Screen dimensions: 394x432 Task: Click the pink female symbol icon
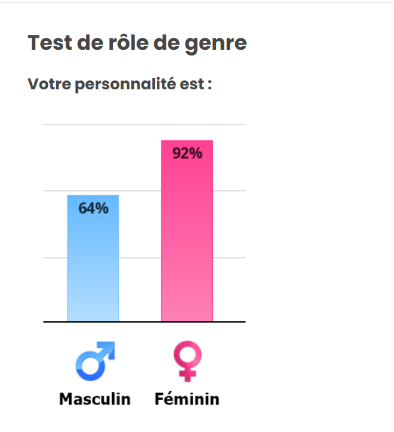(x=187, y=361)
